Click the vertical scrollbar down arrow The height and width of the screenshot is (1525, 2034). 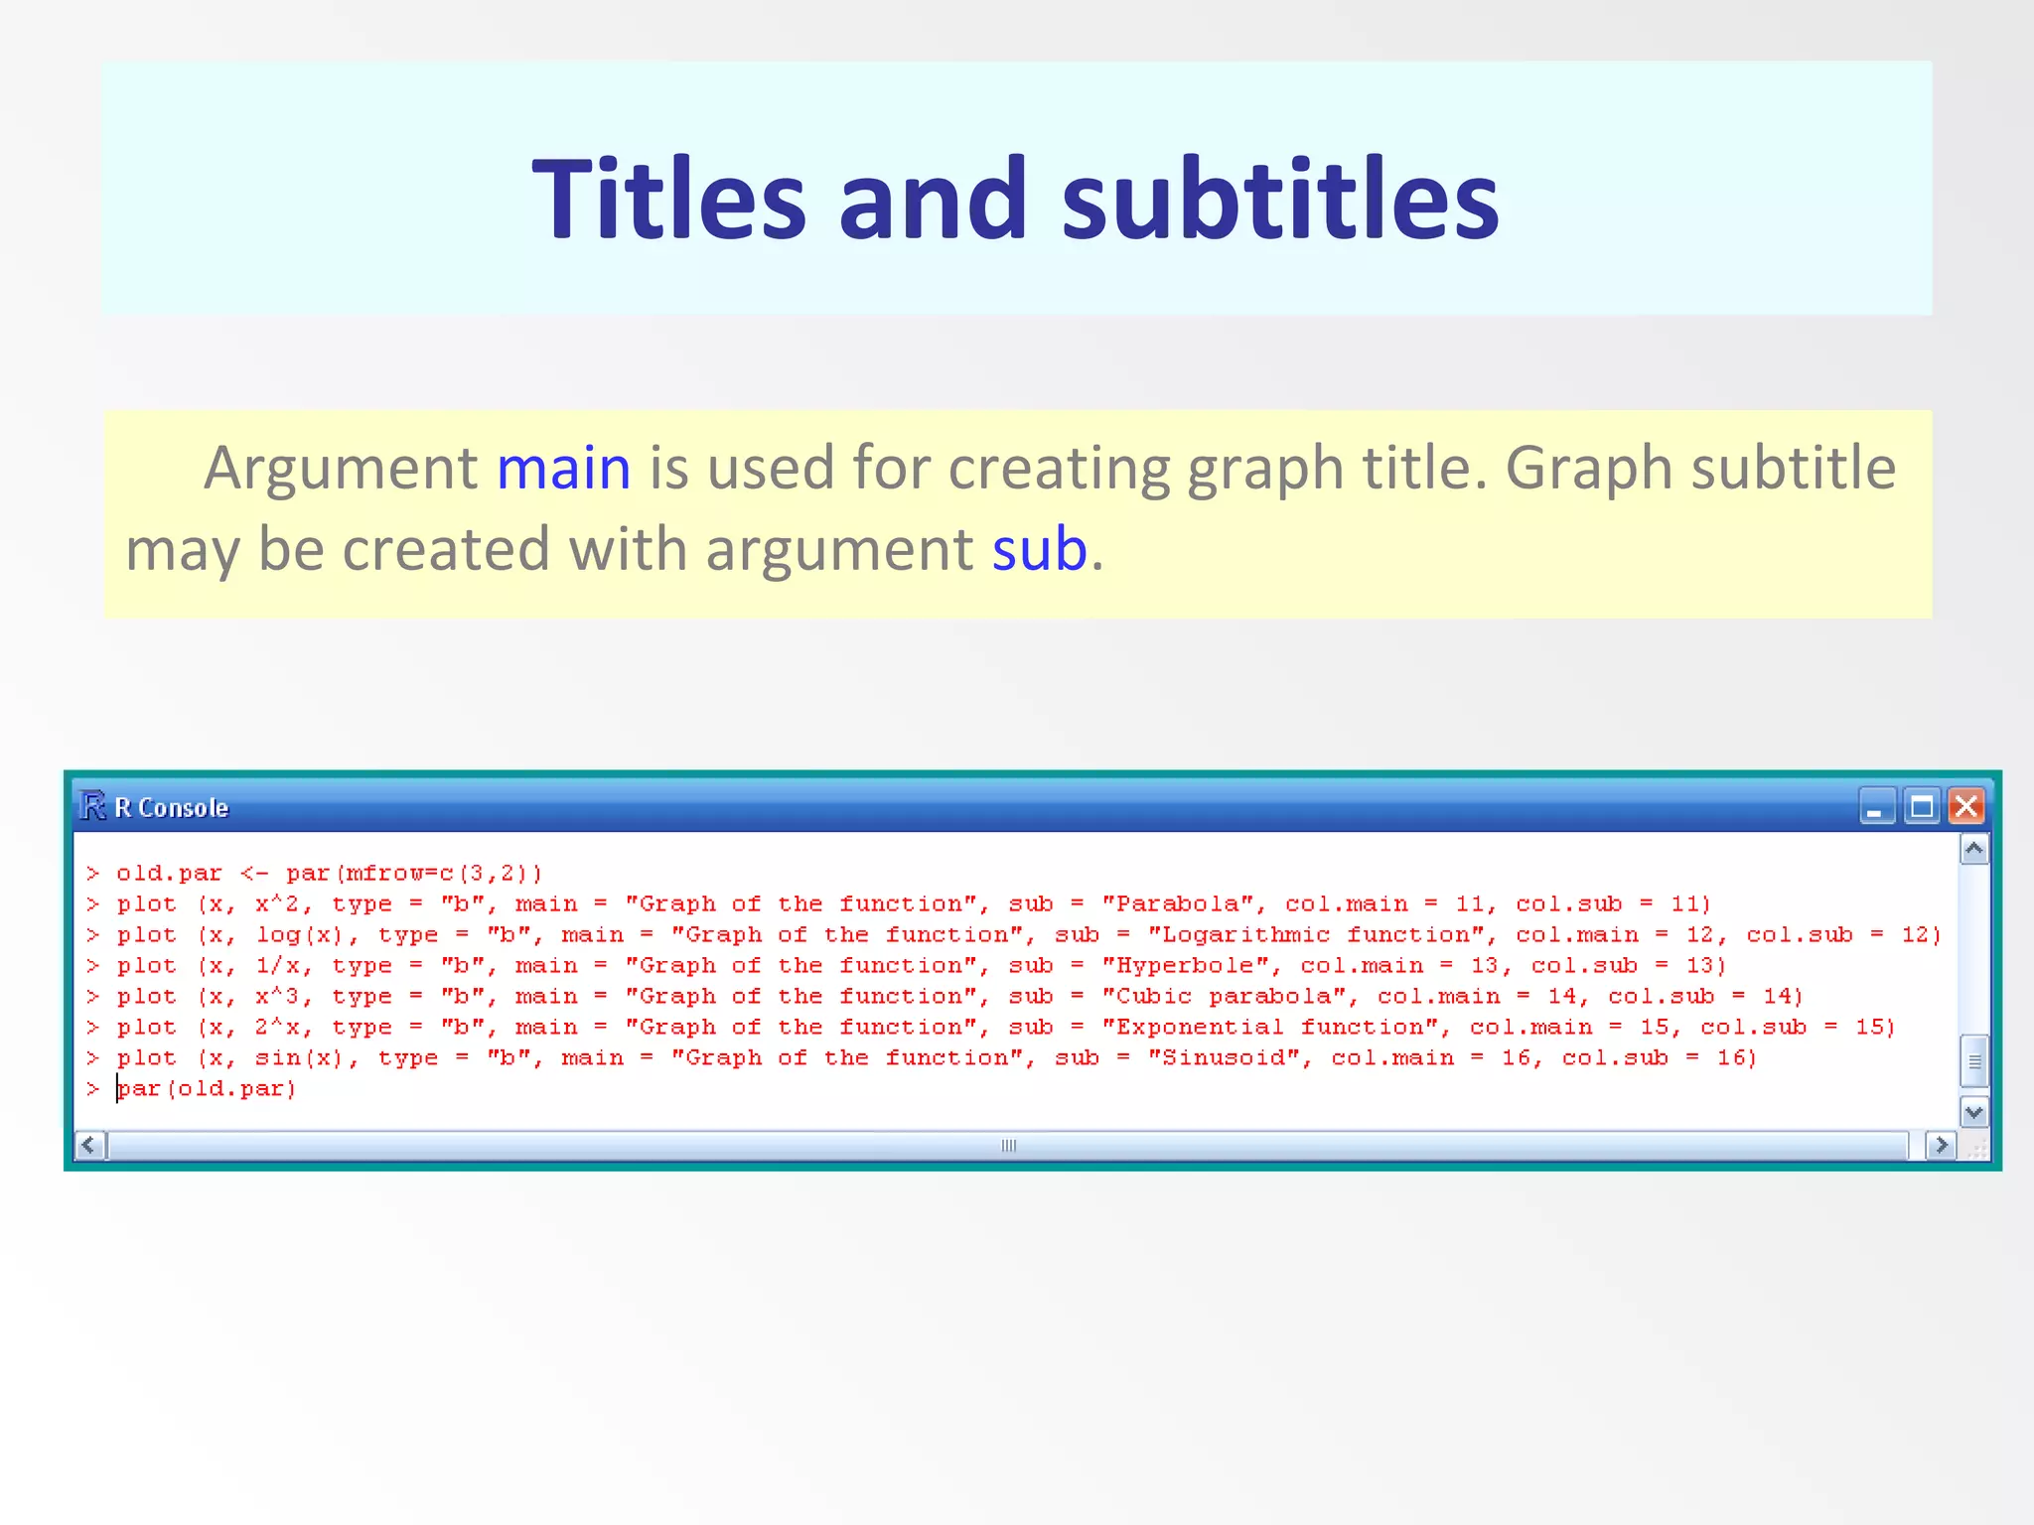[1974, 1113]
